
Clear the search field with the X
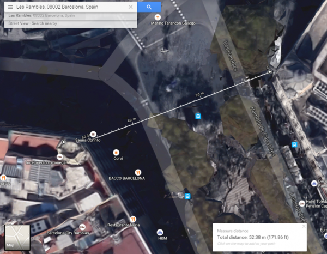tap(131, 7)
